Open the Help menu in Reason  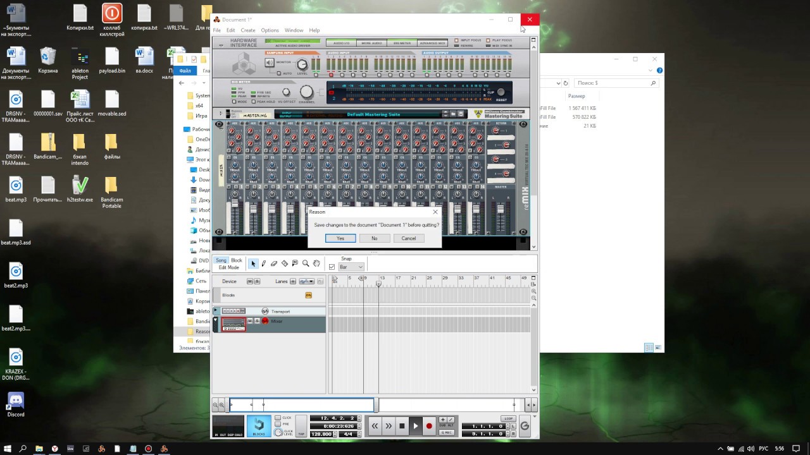(315, 30)
